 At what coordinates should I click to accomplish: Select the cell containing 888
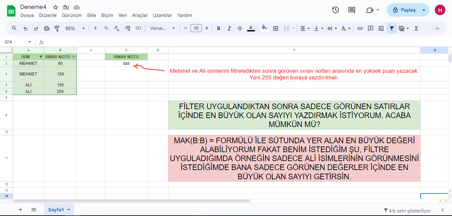(x=126, y=64)
